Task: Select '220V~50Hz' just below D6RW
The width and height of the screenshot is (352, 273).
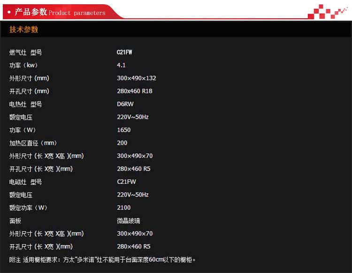Action: tap(133, 117)
